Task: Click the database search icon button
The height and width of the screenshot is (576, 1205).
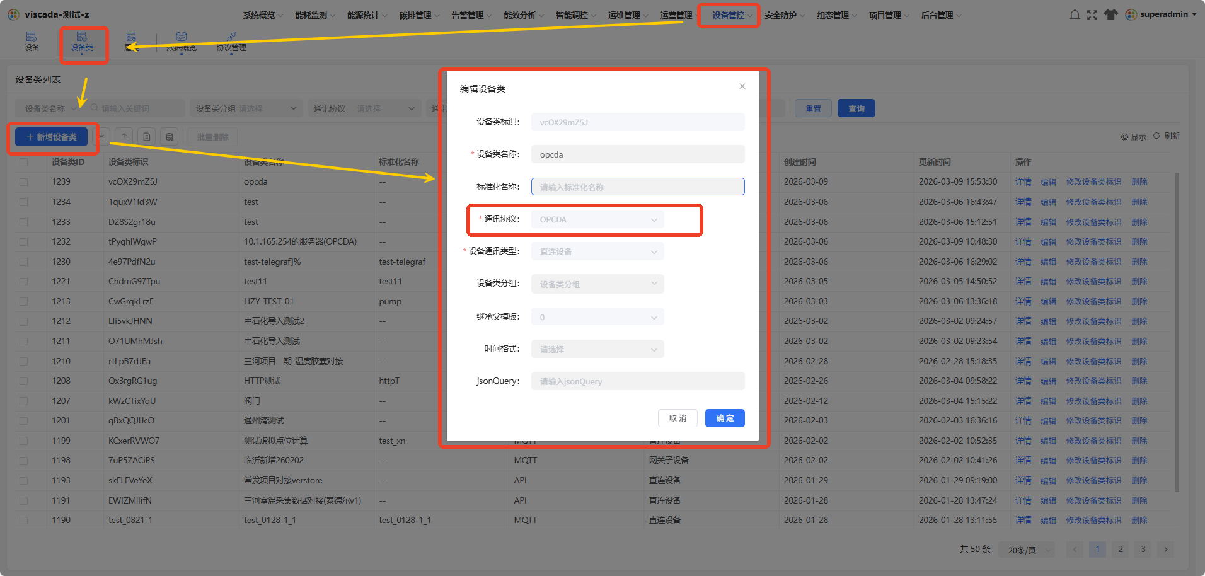Action: tap(170, 137)
